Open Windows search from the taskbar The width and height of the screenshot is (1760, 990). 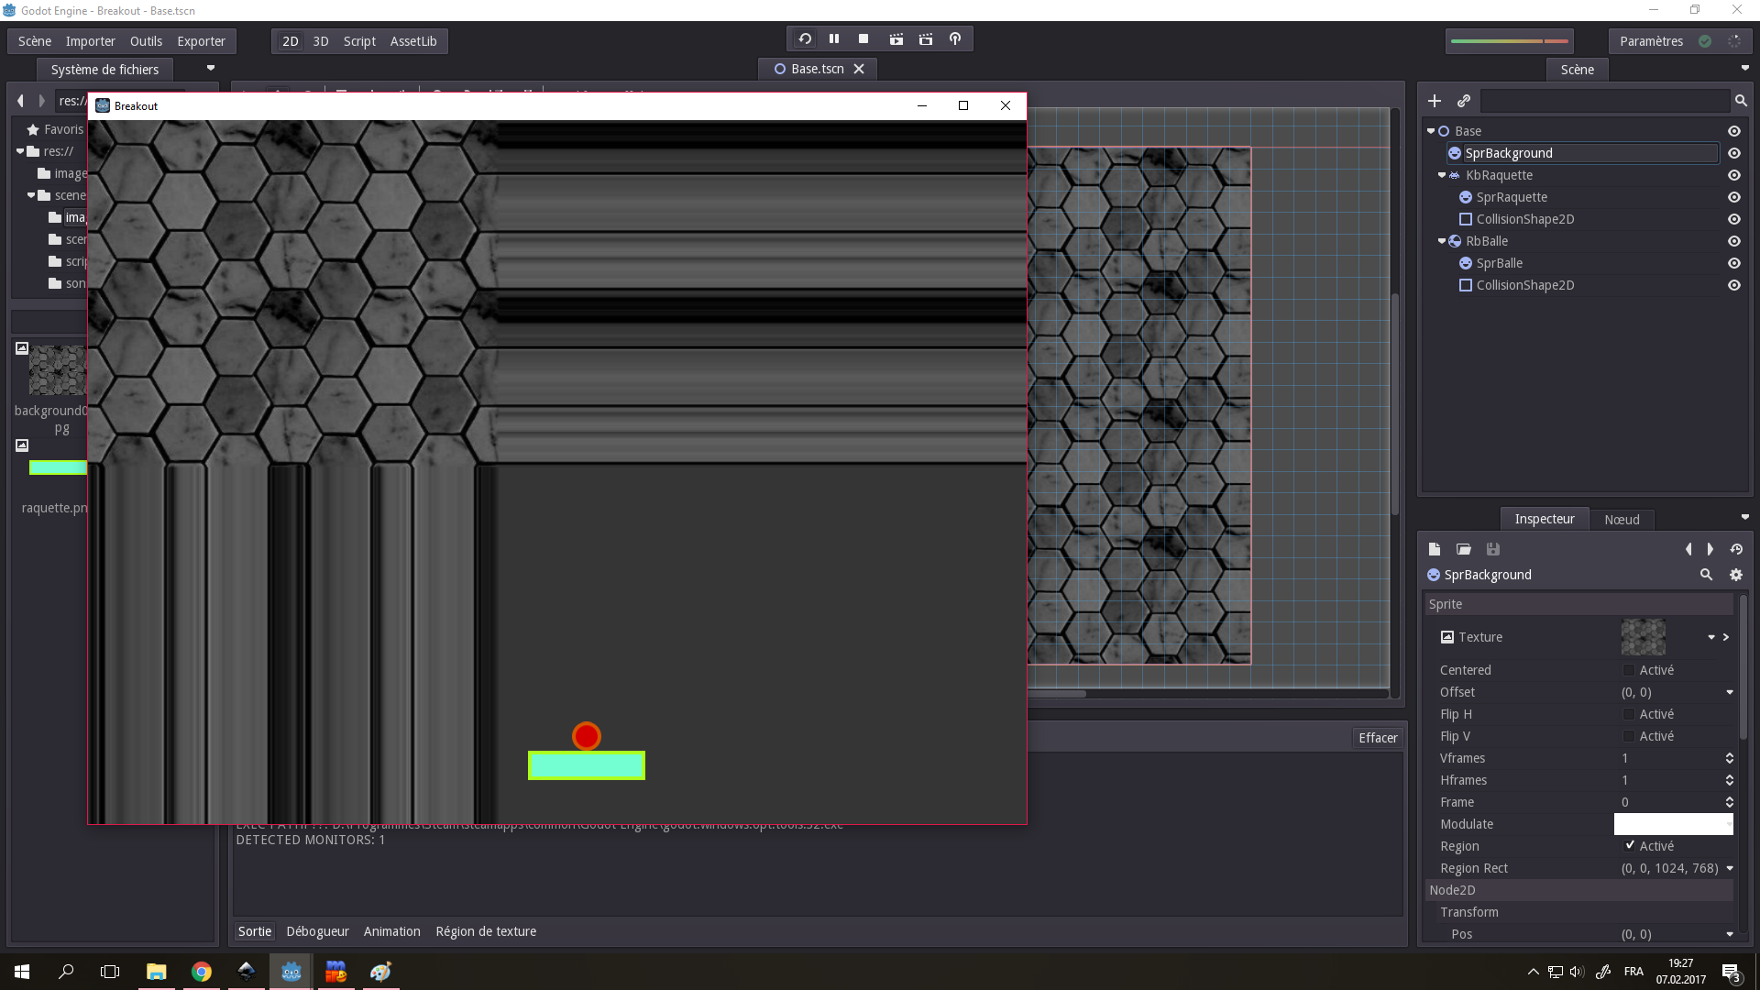(x=66, y=972)
